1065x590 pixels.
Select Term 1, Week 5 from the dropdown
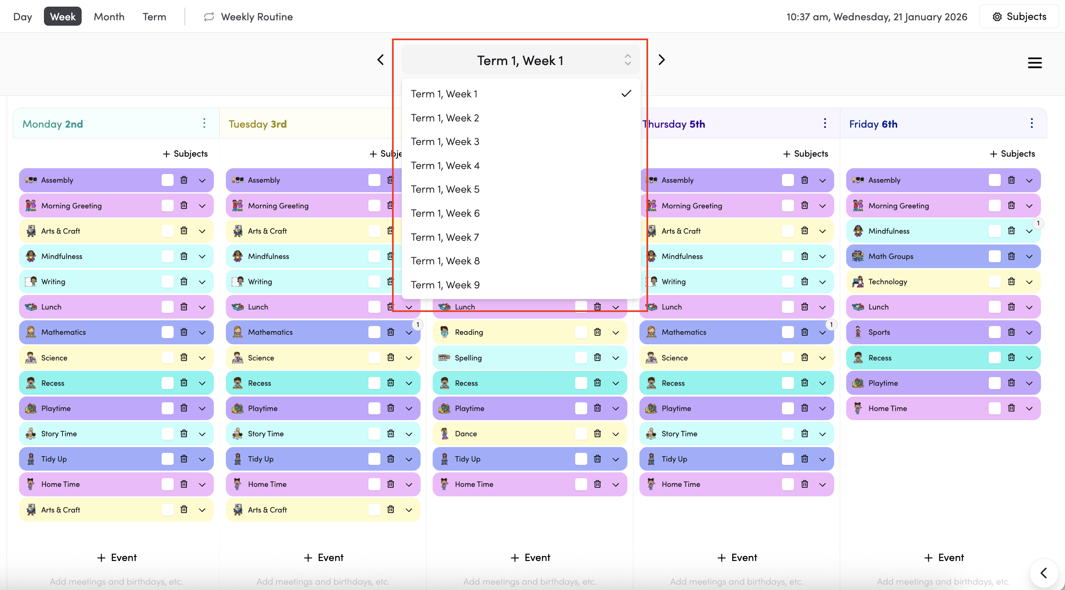pyautogui.click(x=445, y=189)
